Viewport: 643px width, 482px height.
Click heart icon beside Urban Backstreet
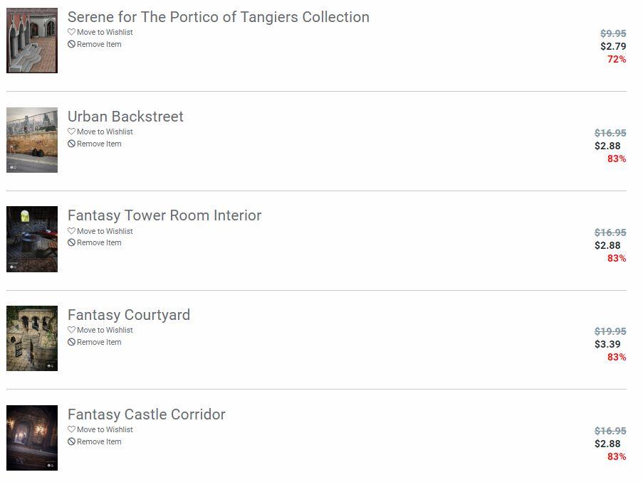coord(71,132)
